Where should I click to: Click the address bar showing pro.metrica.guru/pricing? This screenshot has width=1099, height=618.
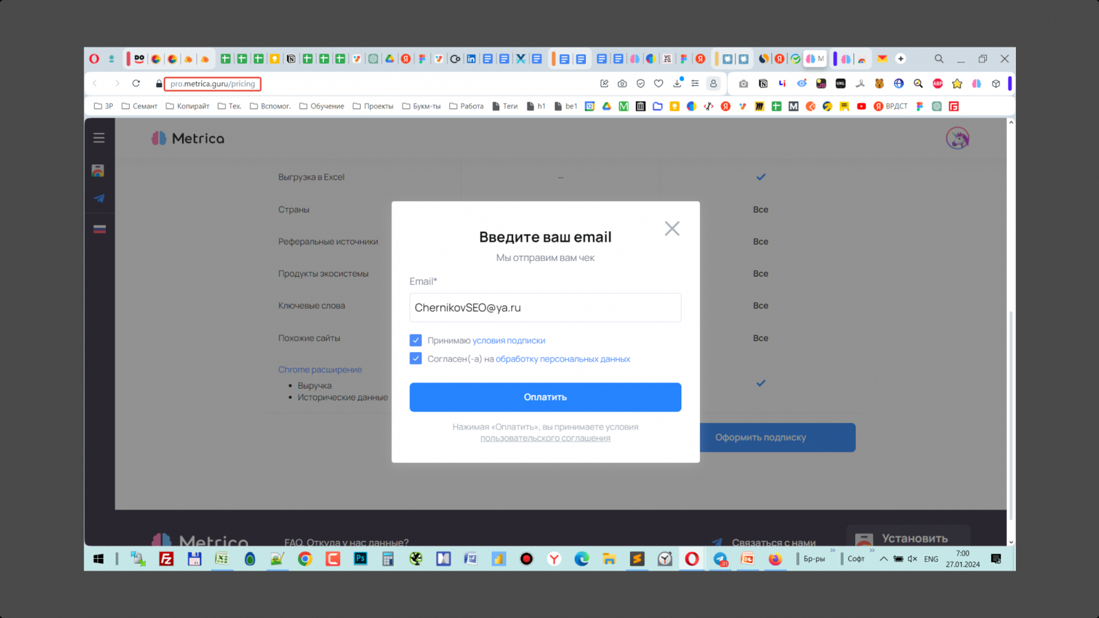coord(212,84)
